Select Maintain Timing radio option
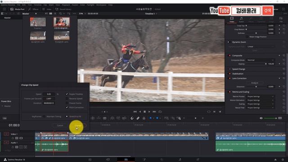Image resolution: width=288 pixels, height=162 pixels. coord(44,117)
